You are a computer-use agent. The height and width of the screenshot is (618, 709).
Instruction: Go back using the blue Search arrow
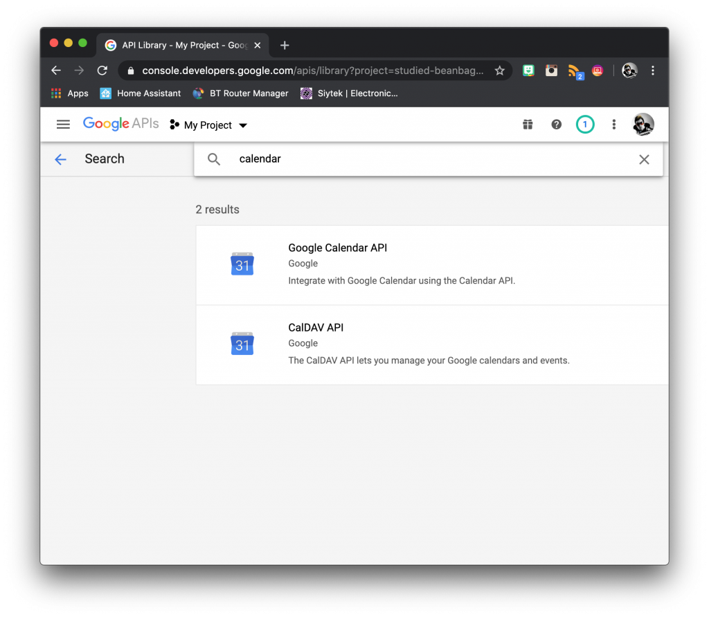(x=61, y=159)
